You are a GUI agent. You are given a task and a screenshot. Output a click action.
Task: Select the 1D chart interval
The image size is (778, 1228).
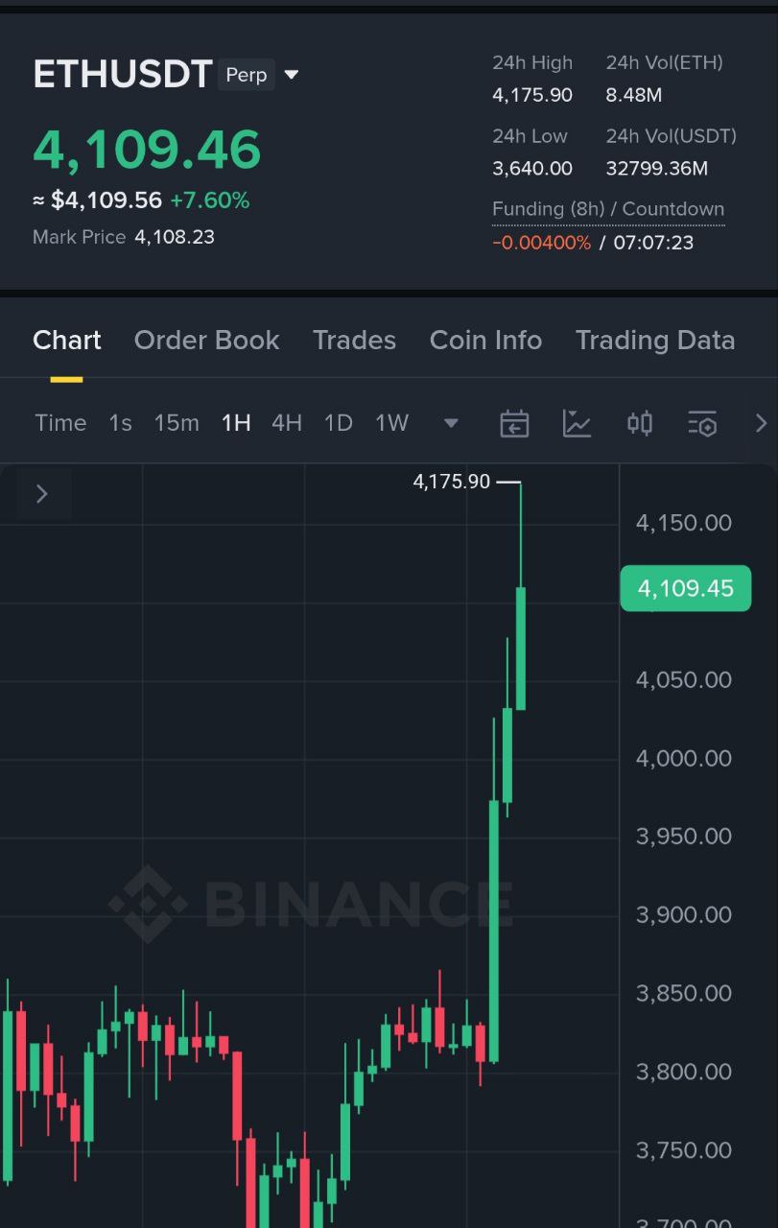tap(338, 423)
